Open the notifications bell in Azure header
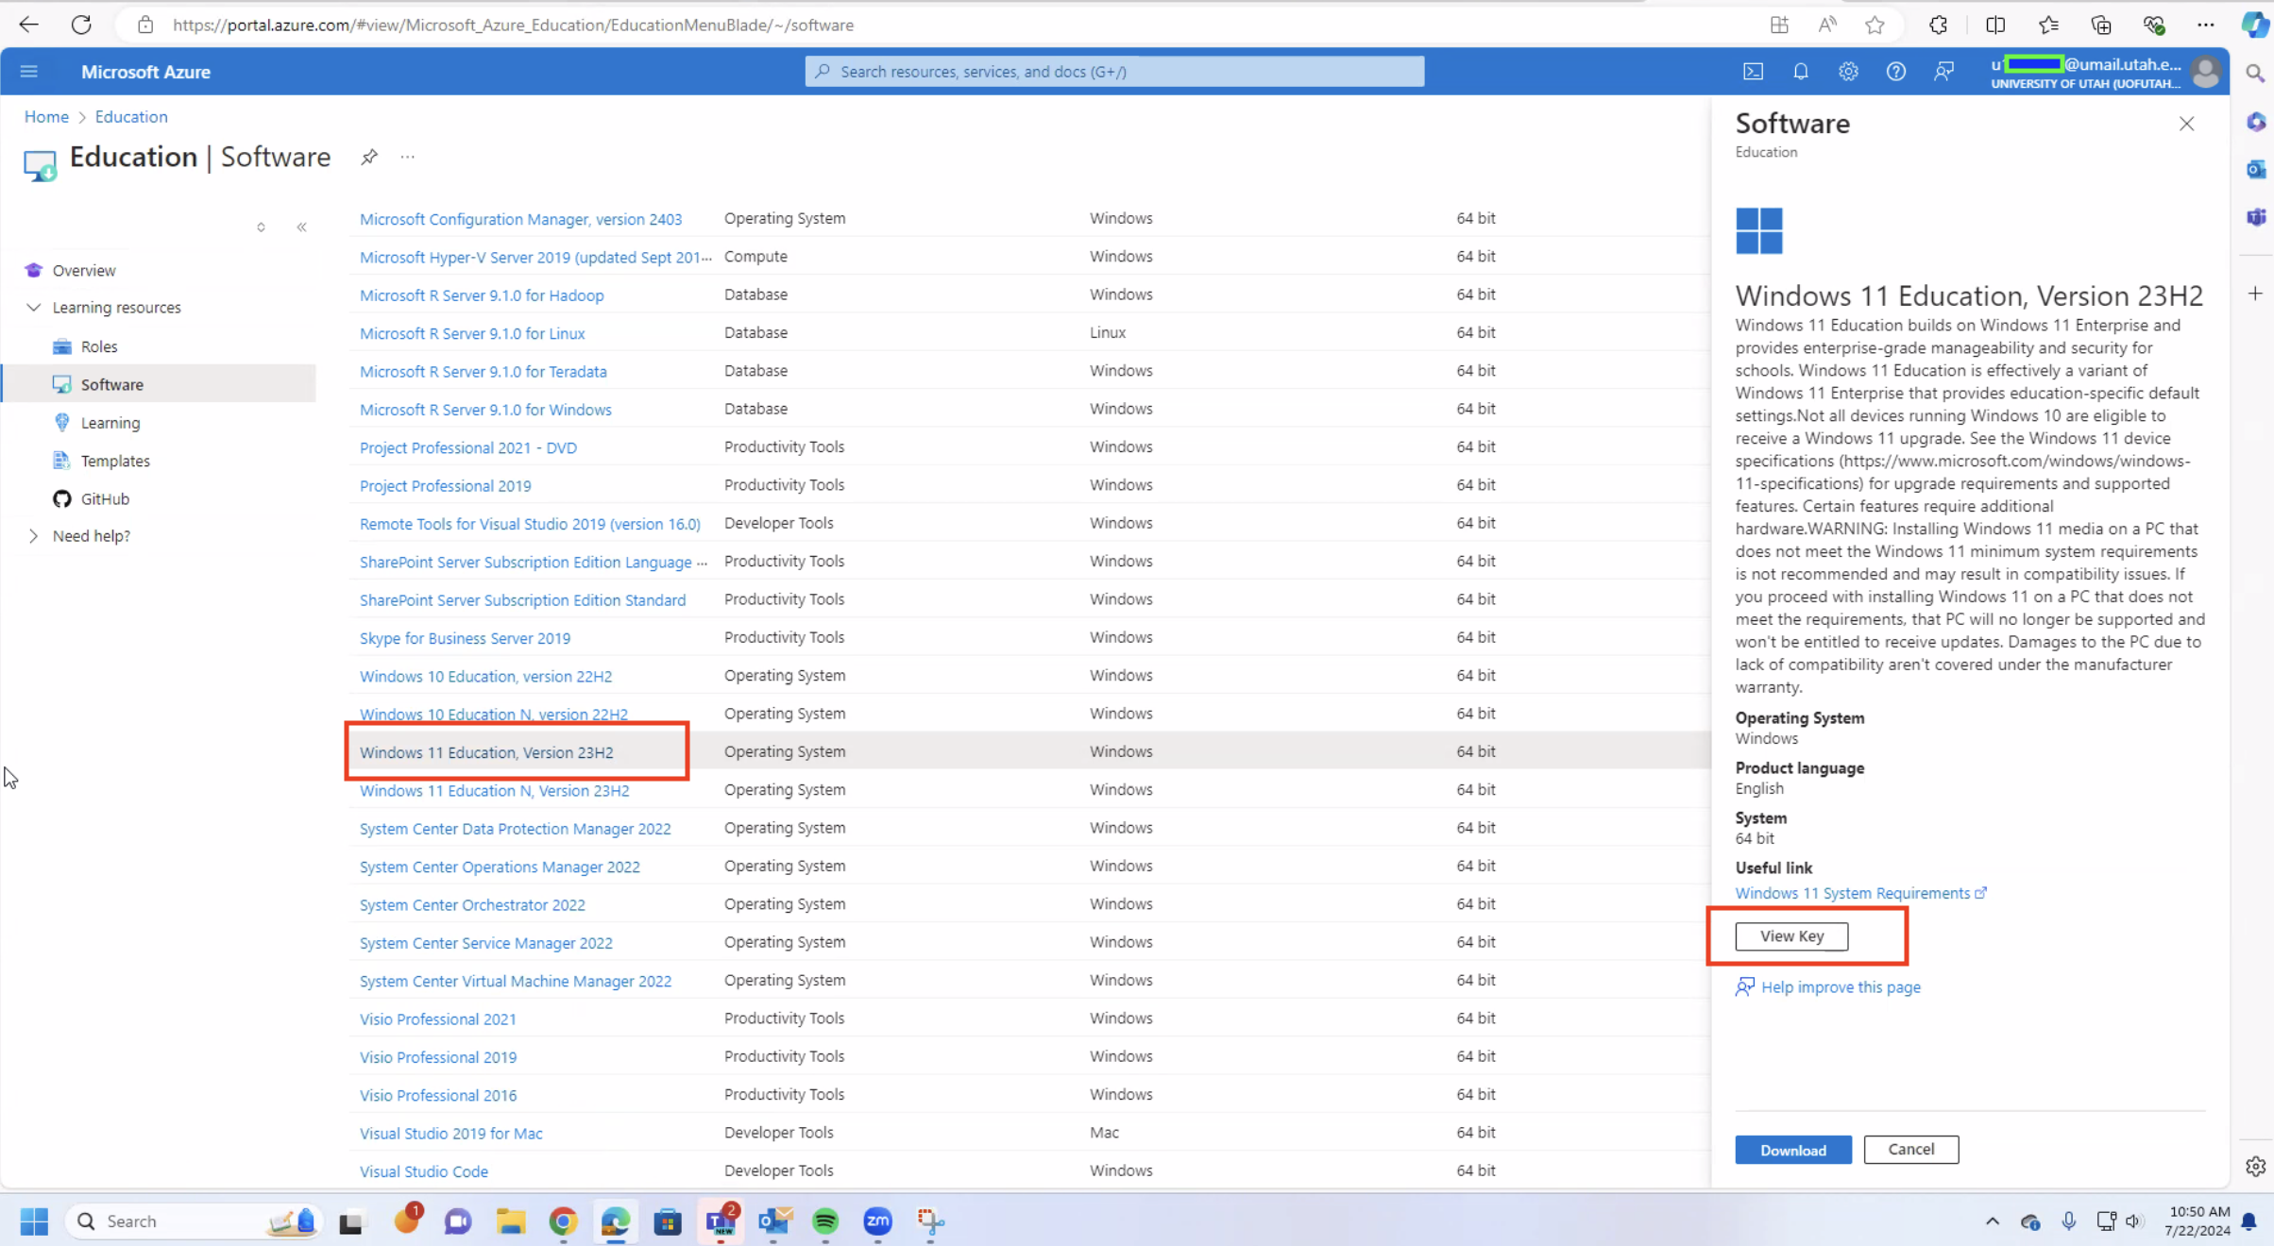 coord(1802,71)
